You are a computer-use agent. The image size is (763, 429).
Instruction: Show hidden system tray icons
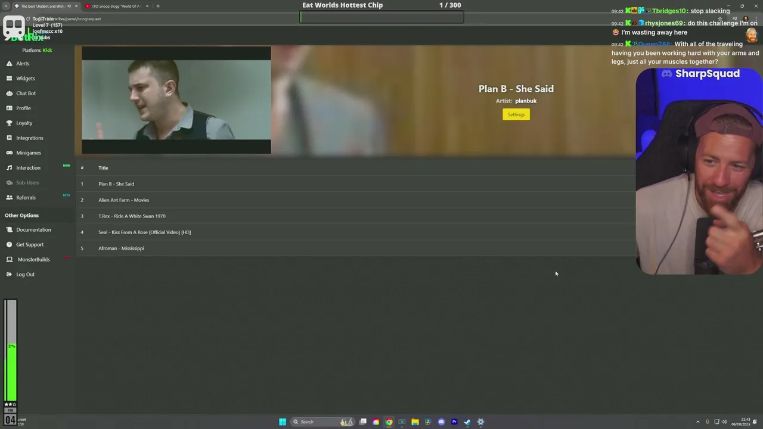click(697, 422)
